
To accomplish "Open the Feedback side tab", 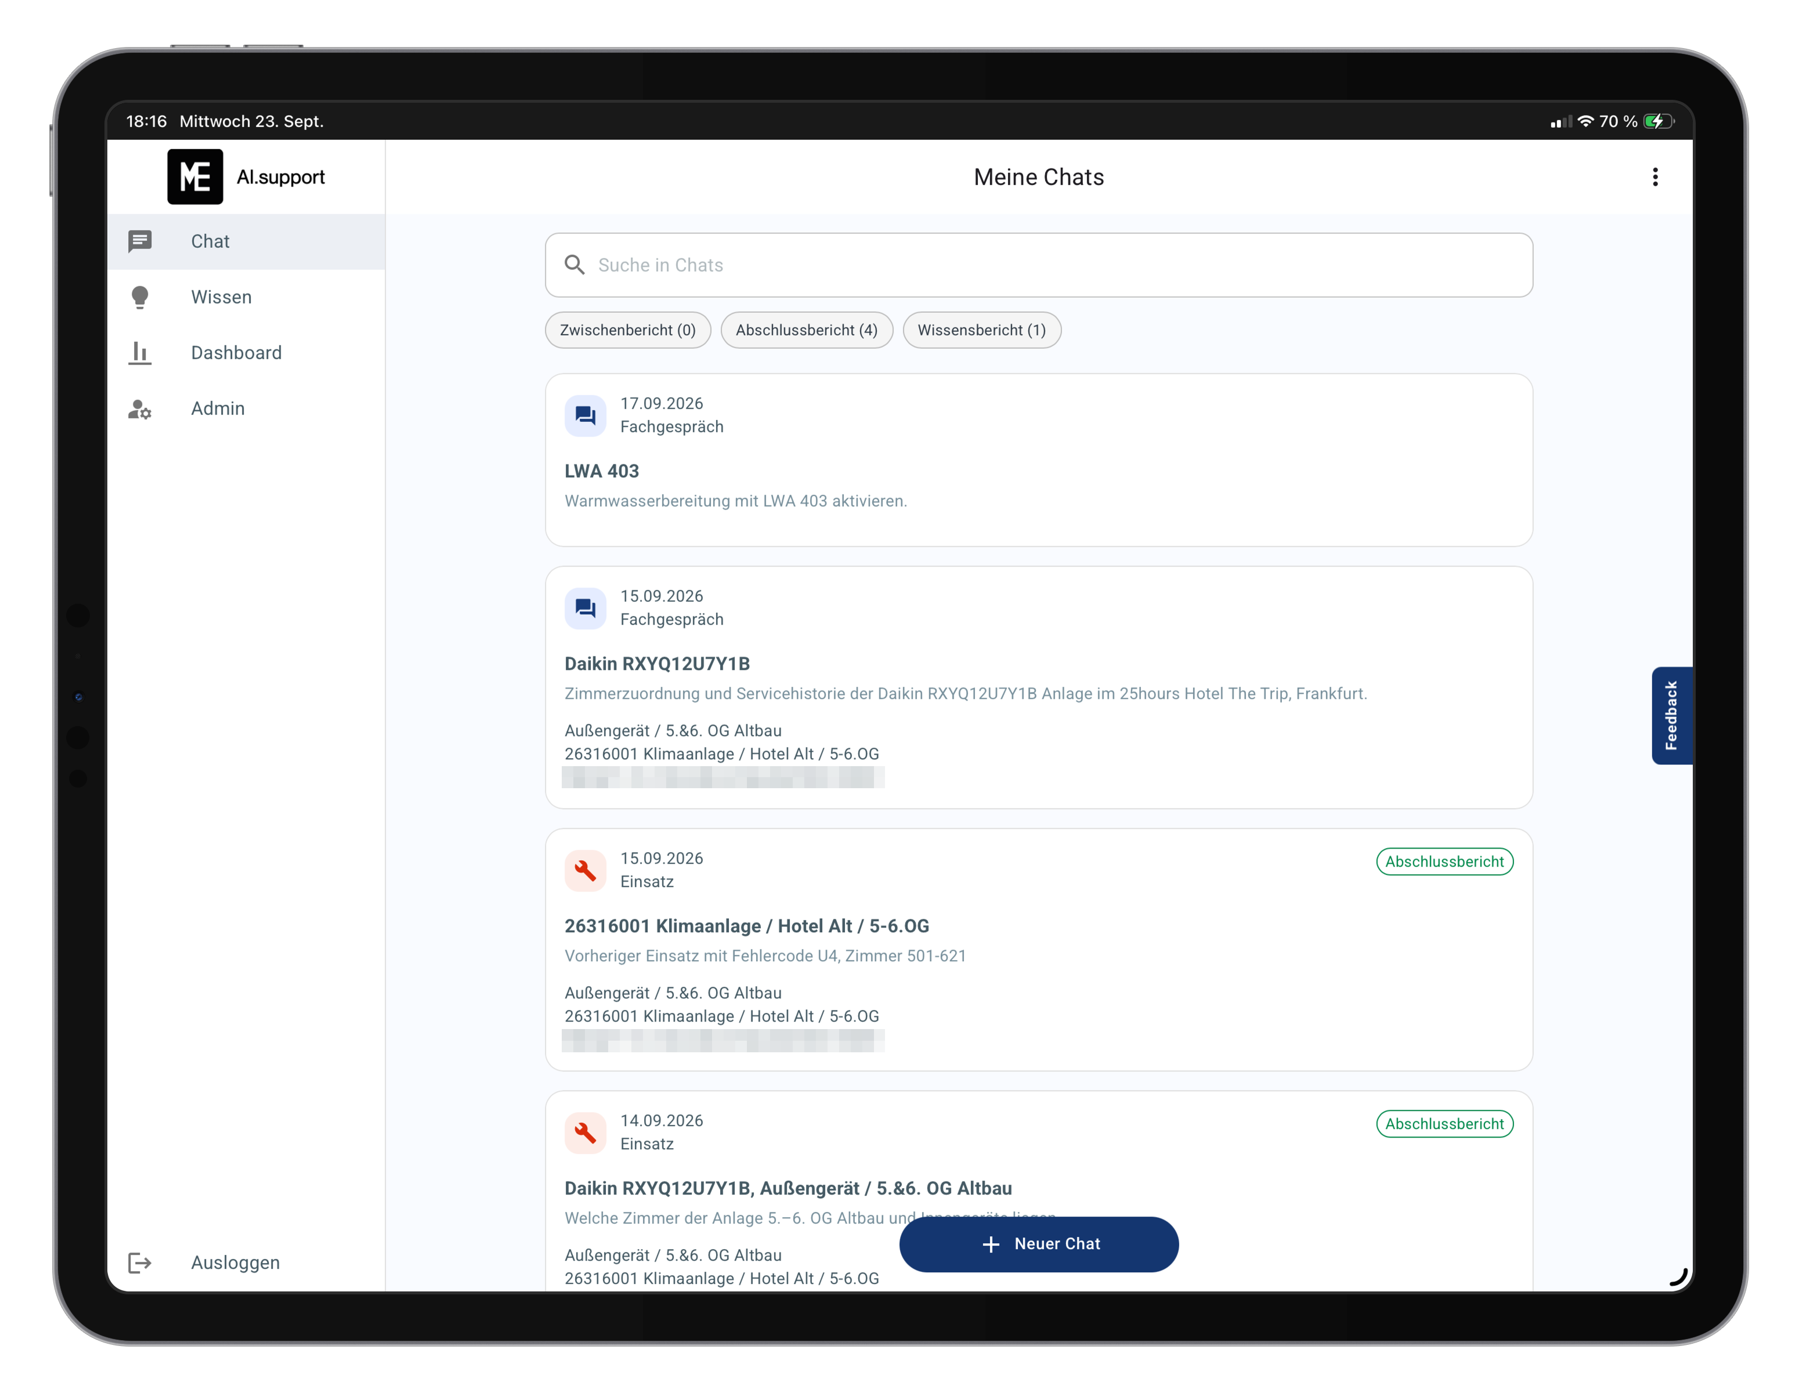I will pos(1671,715).
